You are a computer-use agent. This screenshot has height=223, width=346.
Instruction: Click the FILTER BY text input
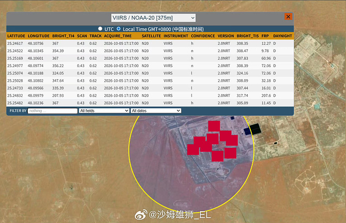point(53,111)
